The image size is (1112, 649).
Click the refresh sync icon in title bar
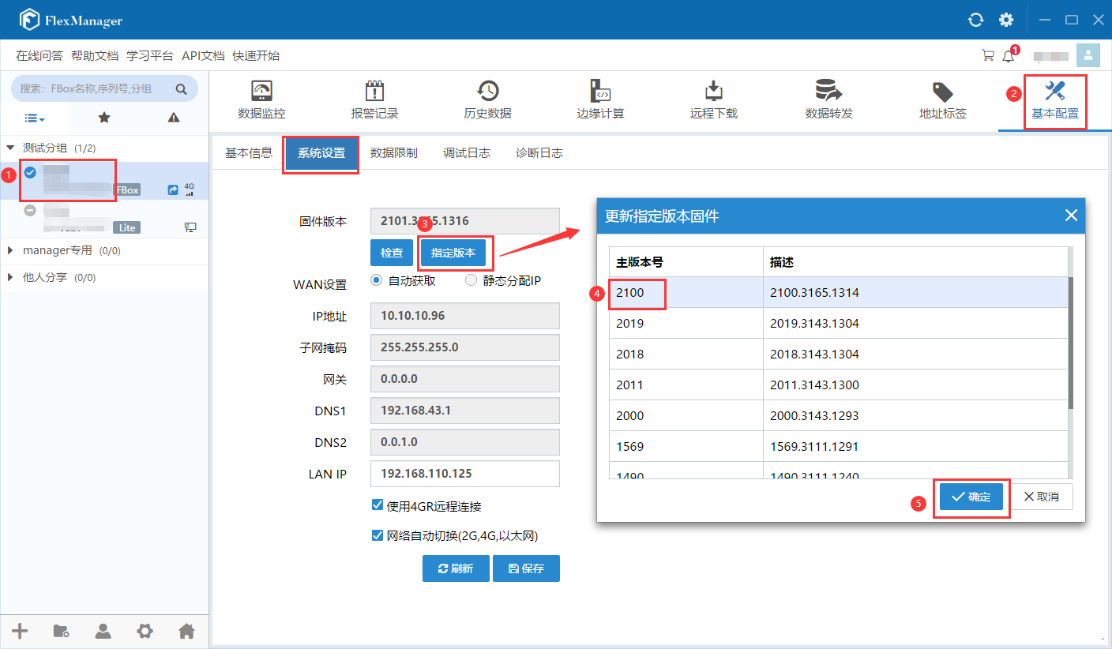coord(976,20)
